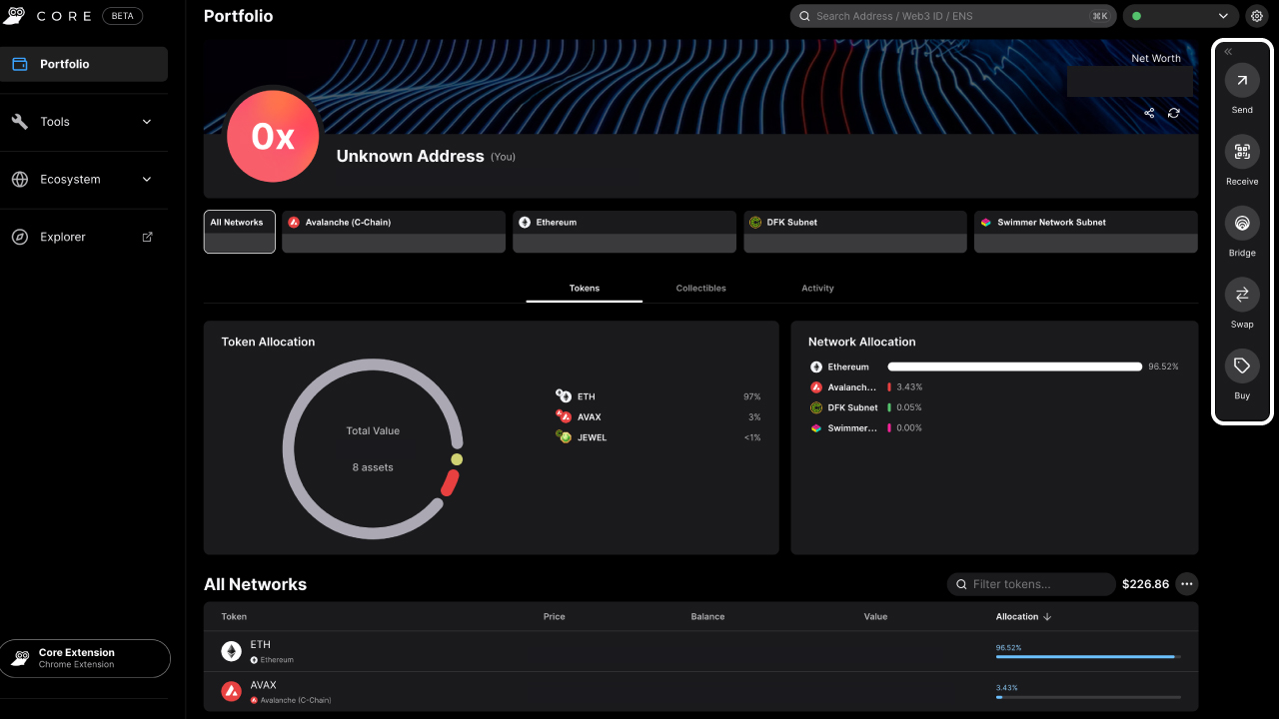Click the Ethereum icon in Network Allocation
Screen dimensions: 1279x719
pos(816,366)
